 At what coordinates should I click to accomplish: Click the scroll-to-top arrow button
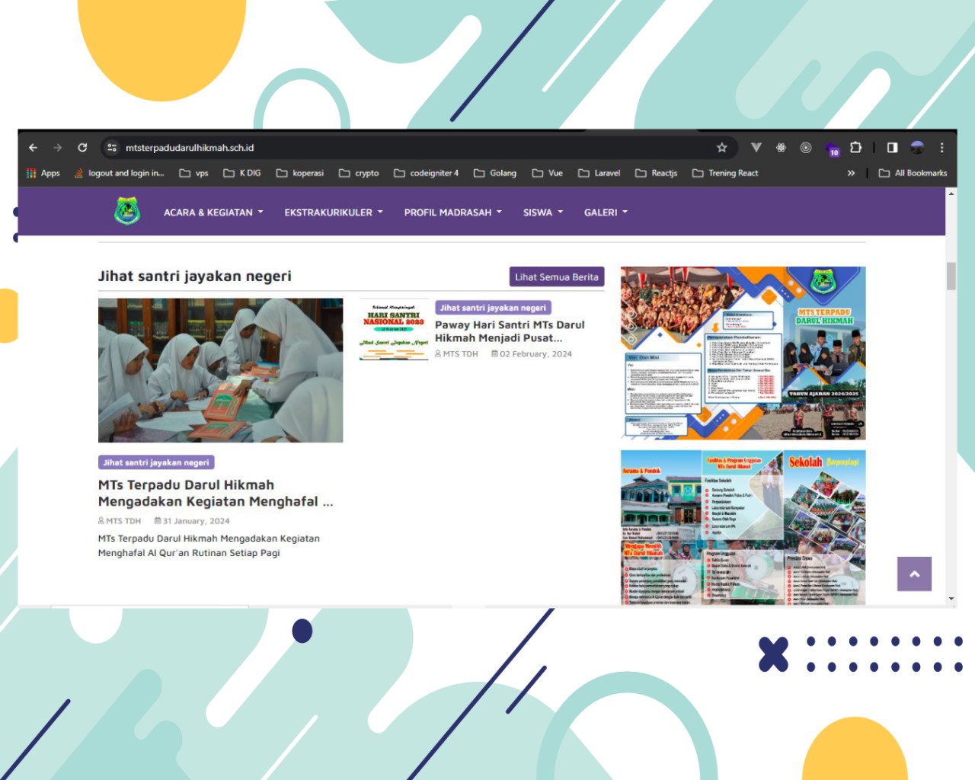tap(914, 574)
